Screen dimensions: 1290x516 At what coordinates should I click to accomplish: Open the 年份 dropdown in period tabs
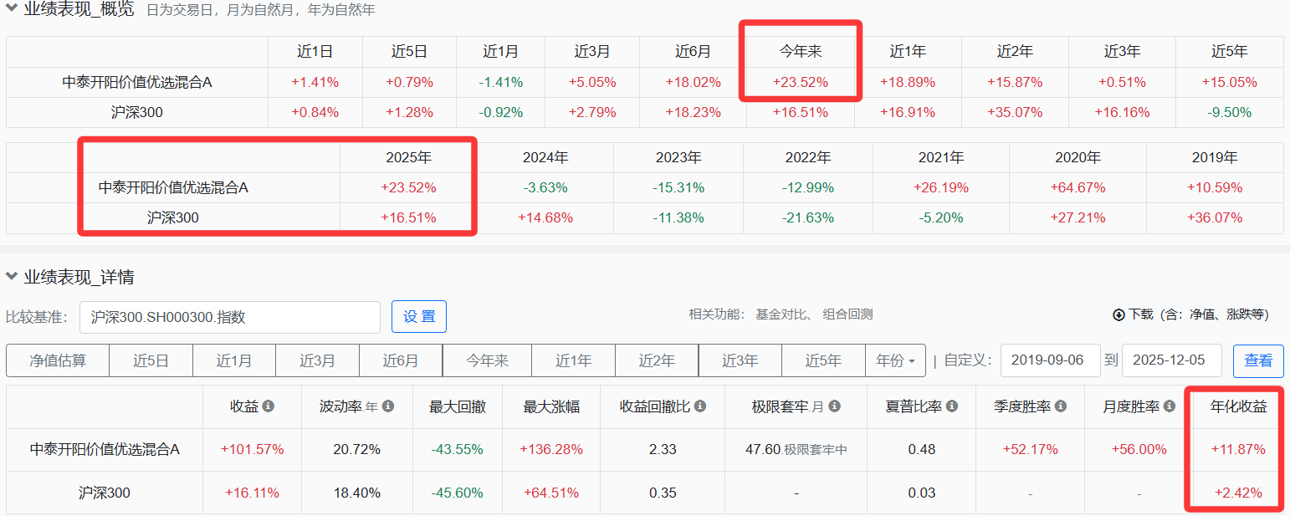(894, 360)
